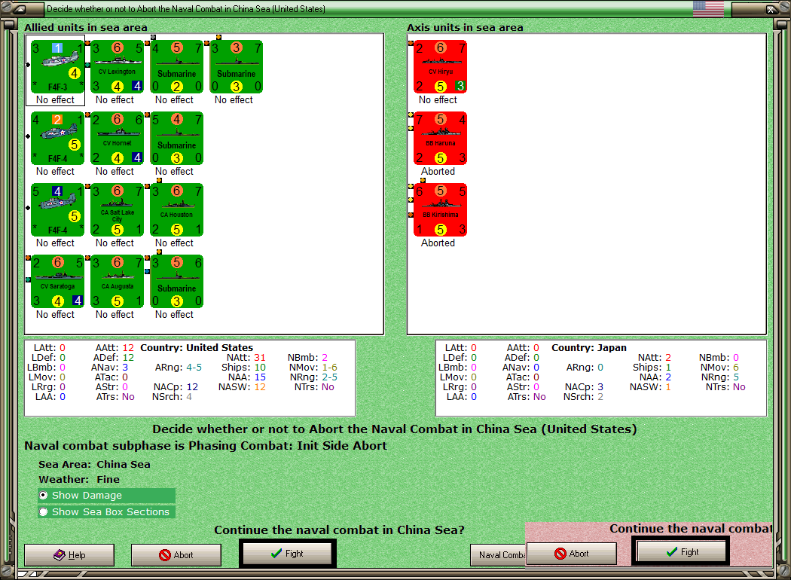This screenshot has width=791, height=580.
Task: Click the Abort button next to Help
Action: [176, 555]
